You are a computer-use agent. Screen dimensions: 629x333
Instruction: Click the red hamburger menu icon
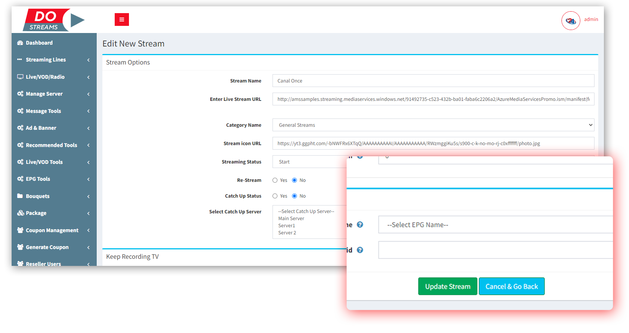pyautogui.click(x=121, y=19)
